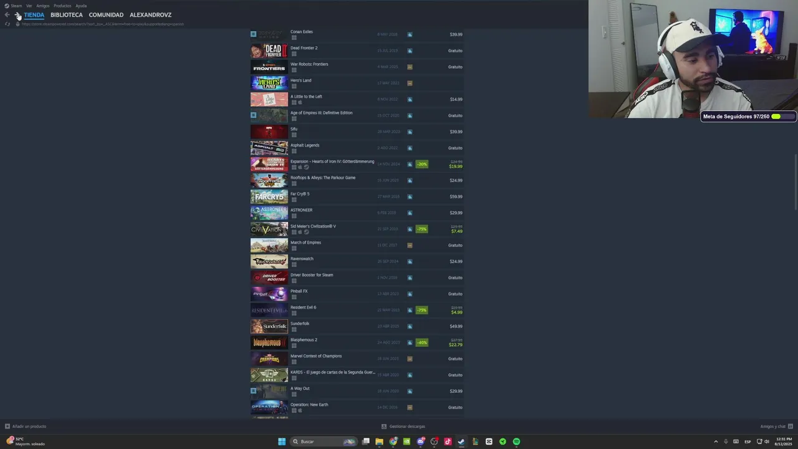Click the Asphalt Legends thumbnail
798x449 pixels.
pyautogui.click(x=269, y=148)
